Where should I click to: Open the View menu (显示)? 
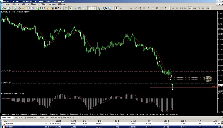point(16,4)
